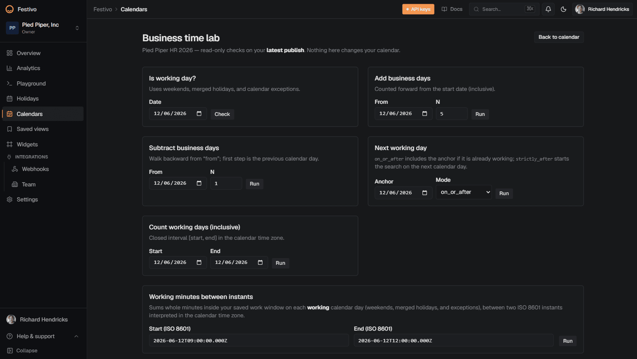Go to Overview in the sidebar
The width and height of the screenshot is (637, 359).
pos(43,53)
